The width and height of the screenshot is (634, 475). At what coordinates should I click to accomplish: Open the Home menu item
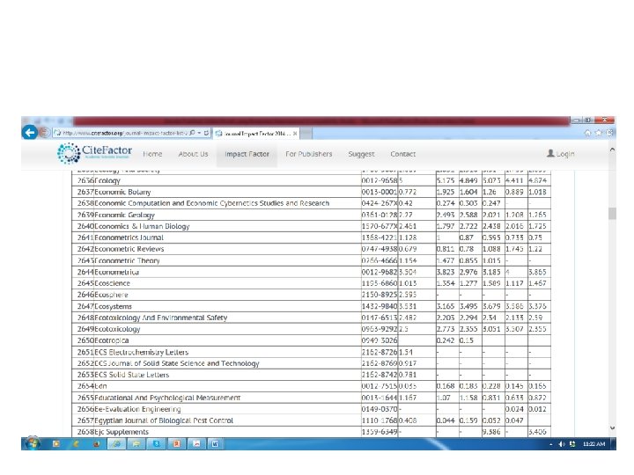click(x=152, y=154)
